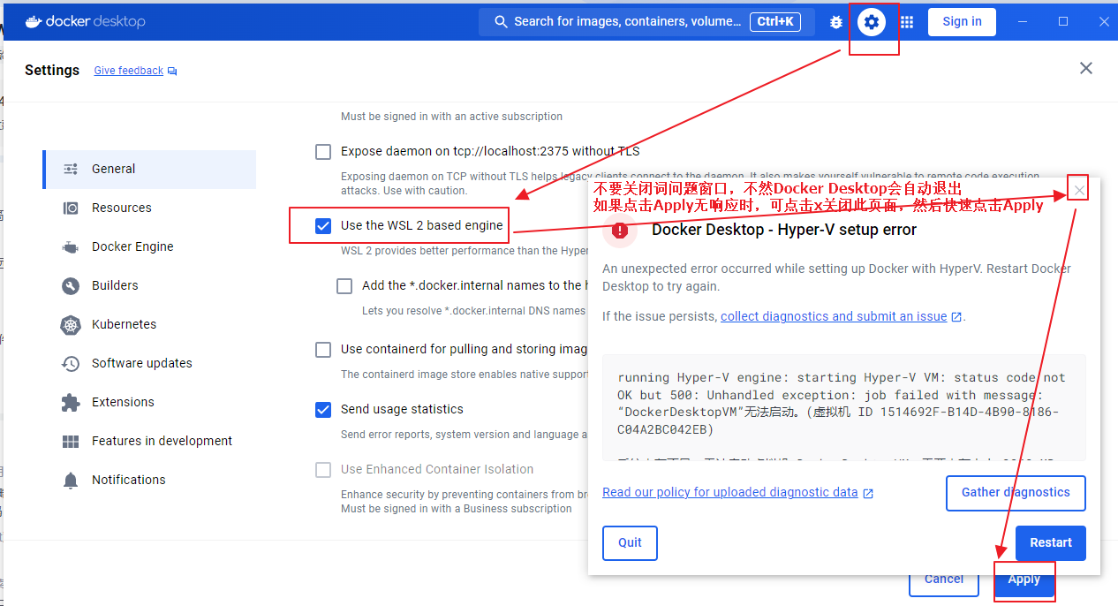
Task: Open Docker Engine settings
Action: point(149,246)
